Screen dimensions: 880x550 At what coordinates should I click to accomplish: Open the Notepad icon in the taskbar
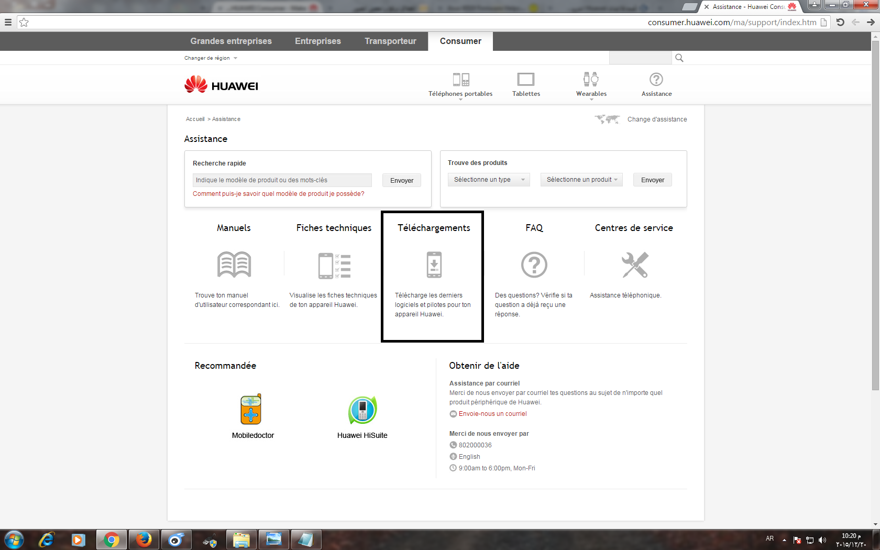[x=306, y=540]
